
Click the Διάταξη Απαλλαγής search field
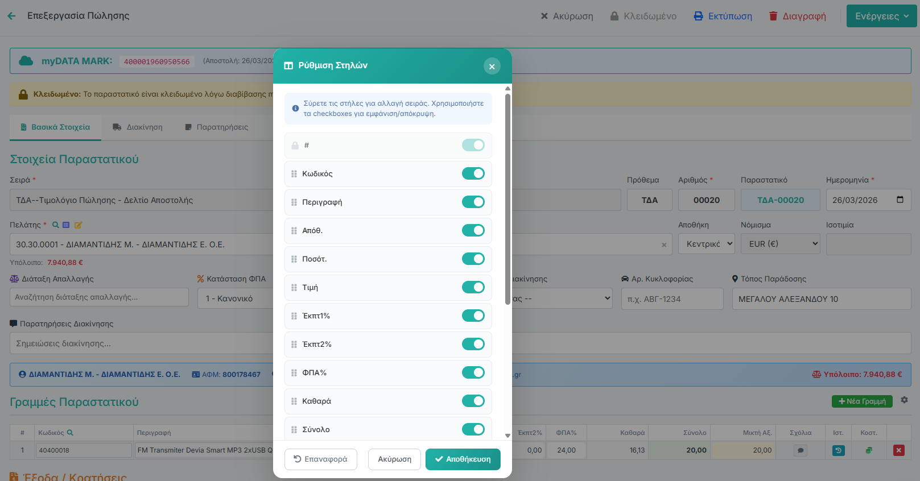coord(99,297)
